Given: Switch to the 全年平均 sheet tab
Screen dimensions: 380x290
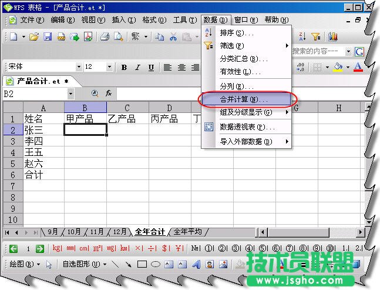Looking at the screenshot, I should (x=187, y=232).
